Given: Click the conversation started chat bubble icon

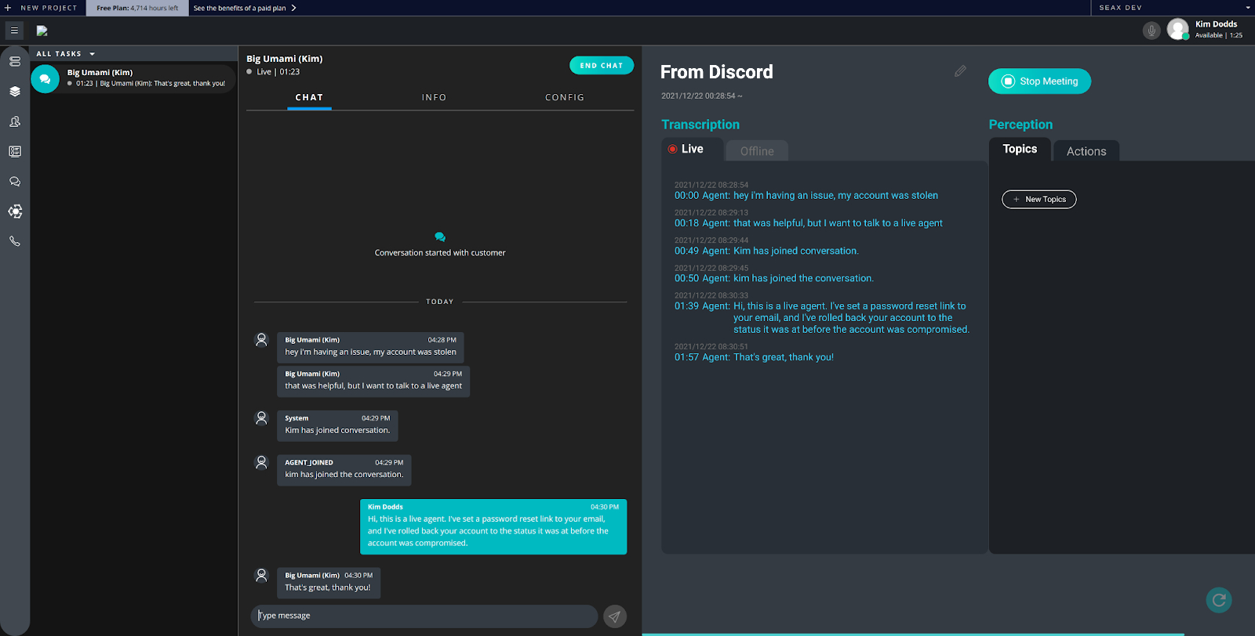Looking at the screenshot, I should click(440, 237).
